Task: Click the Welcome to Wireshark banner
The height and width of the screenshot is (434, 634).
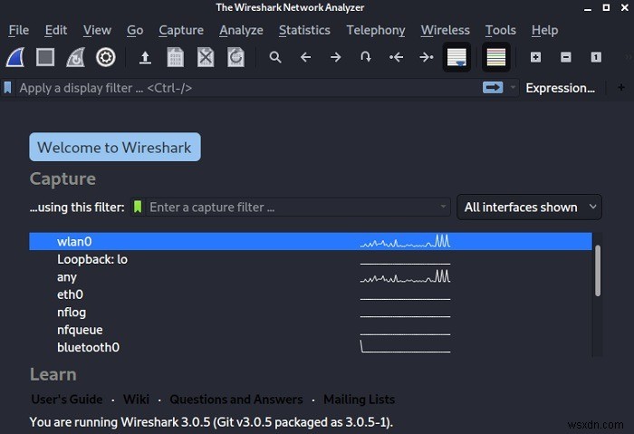Action: [x=115, y=147]
